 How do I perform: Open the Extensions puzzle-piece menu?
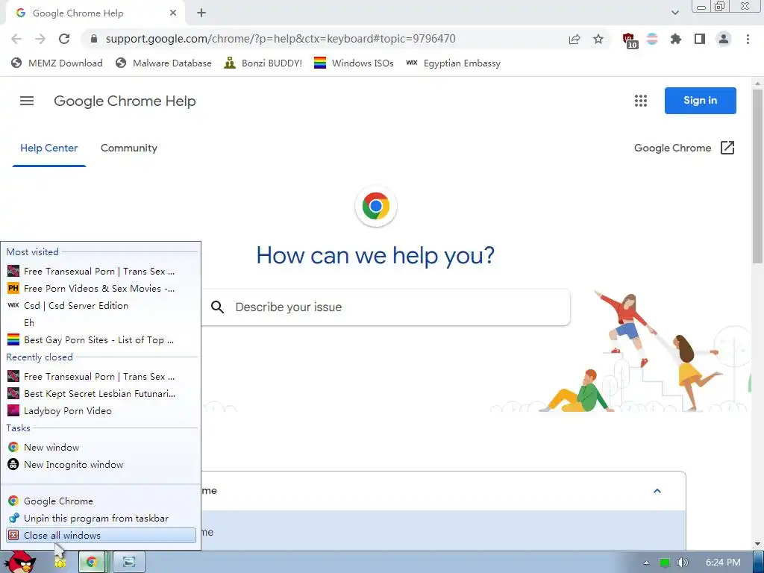tap(676, 39)
